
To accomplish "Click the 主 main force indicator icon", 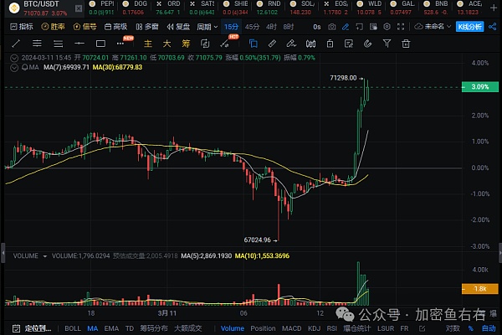I will (148, 44).
